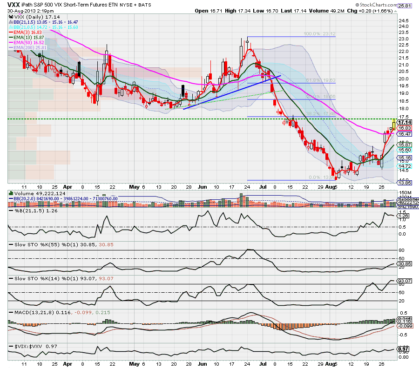Viewport: 419px width, 368px height.
Task: Click the High 17.34 quote value
Action: (237, 11)
